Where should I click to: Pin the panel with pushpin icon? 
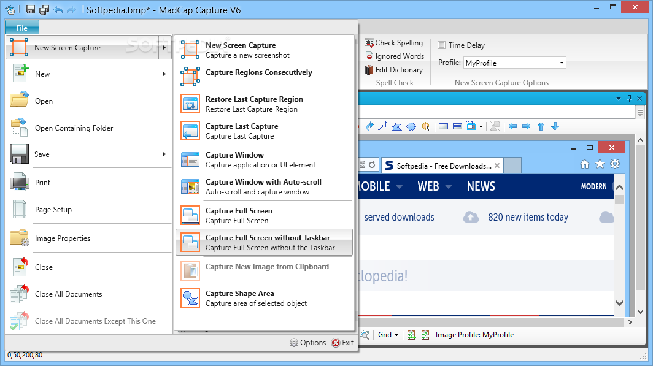click(629, 99)
